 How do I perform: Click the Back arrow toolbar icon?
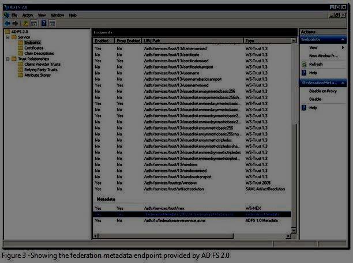coord(7,23)
